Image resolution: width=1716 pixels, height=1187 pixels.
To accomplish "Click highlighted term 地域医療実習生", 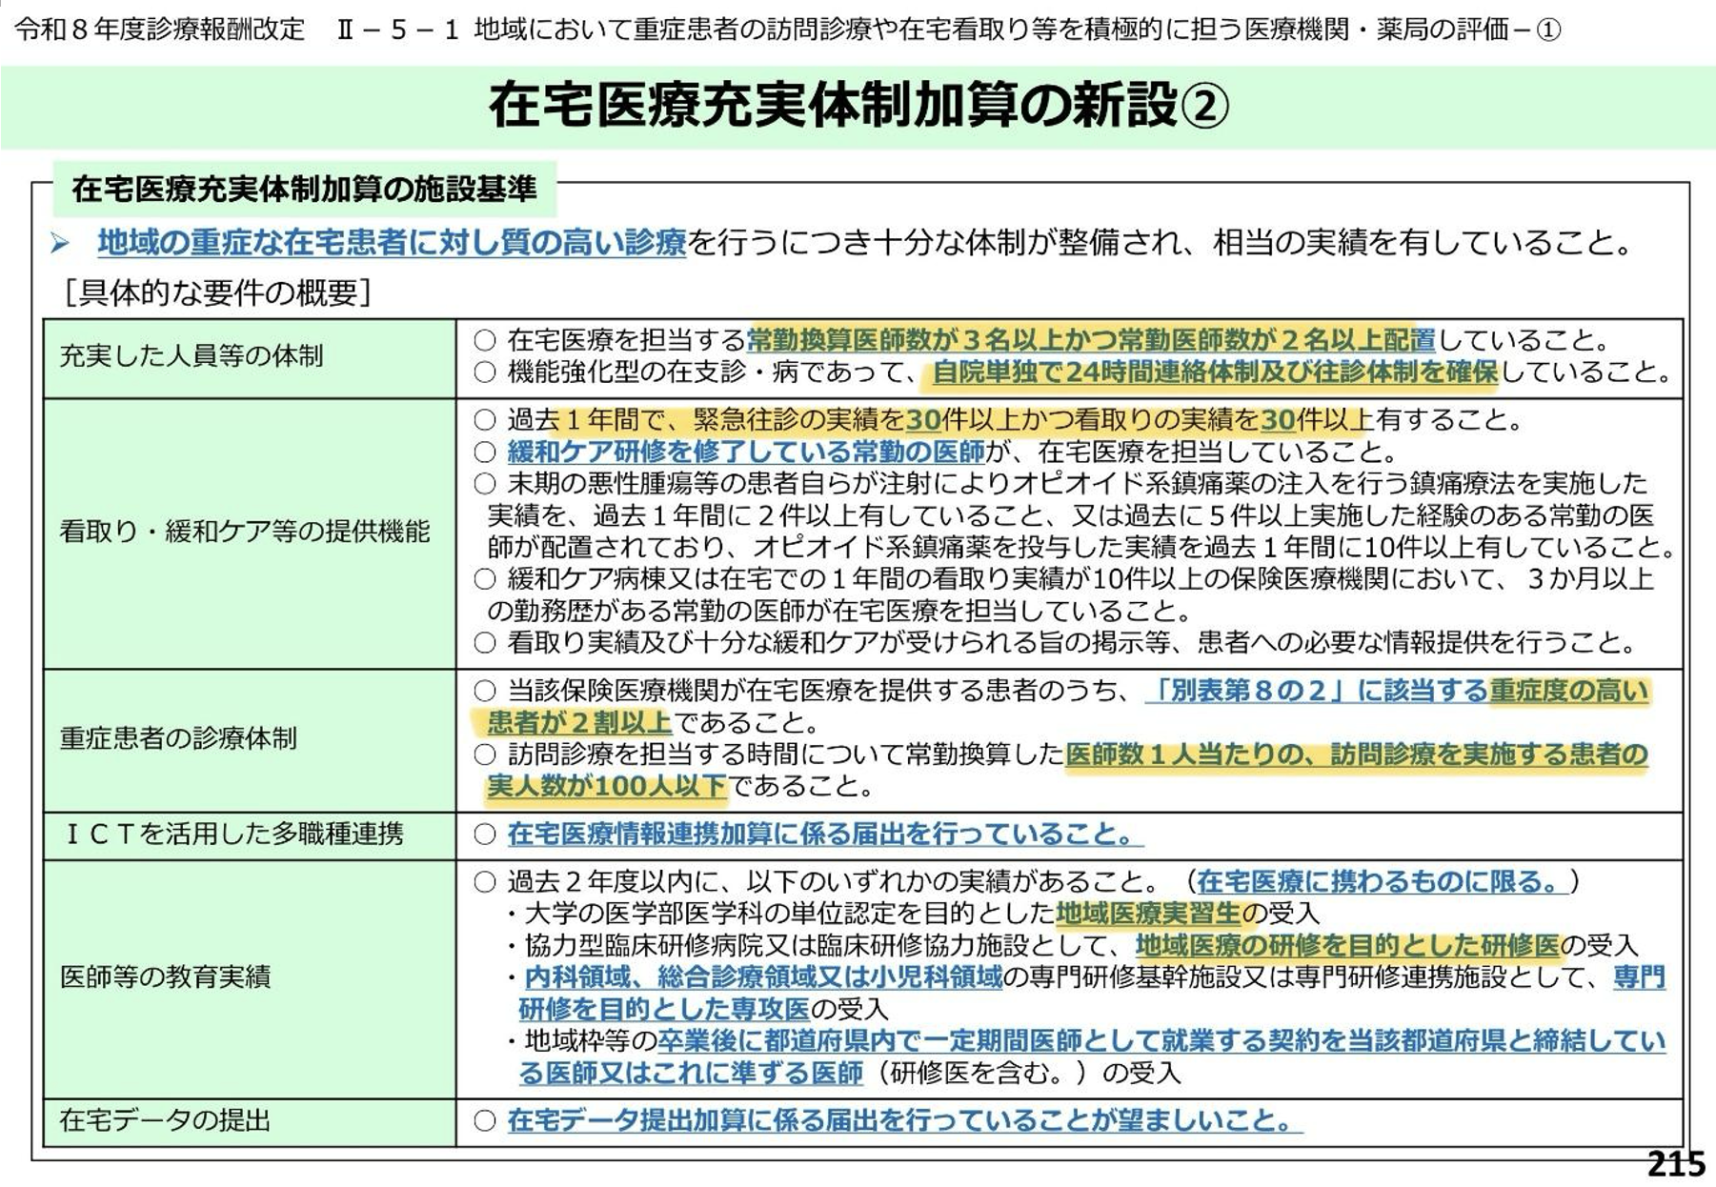I will pos(1148,915).
